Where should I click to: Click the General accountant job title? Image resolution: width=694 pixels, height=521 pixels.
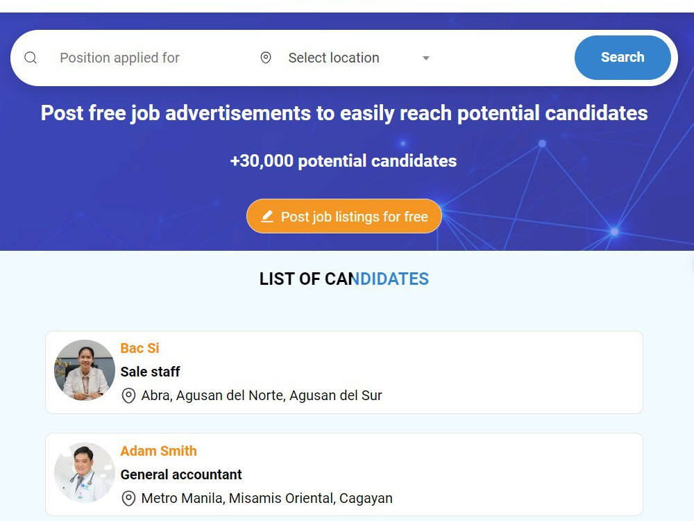[x=181, y=474]
